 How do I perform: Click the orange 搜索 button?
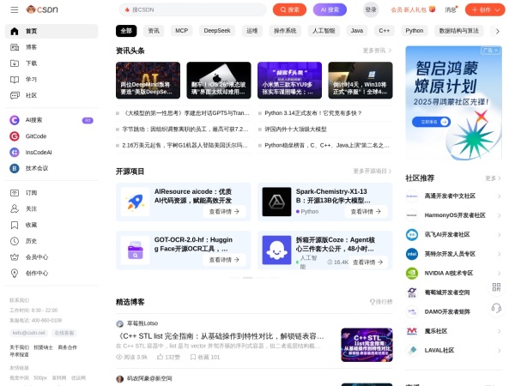click(x=289, y=9)
